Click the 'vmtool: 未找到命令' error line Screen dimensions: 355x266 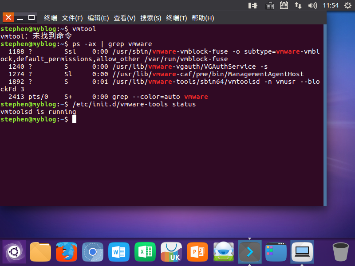(x=36, y=36)
